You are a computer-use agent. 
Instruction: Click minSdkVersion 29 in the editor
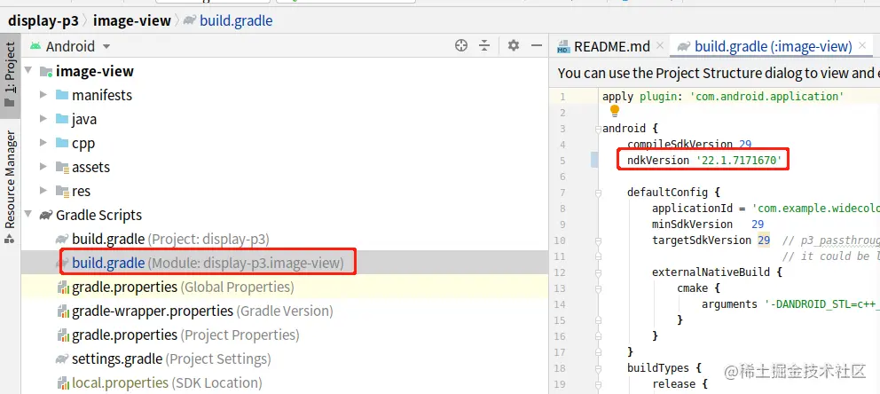[x=707, y=225]
